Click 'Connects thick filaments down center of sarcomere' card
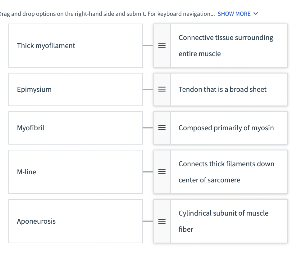 point(228,172)
